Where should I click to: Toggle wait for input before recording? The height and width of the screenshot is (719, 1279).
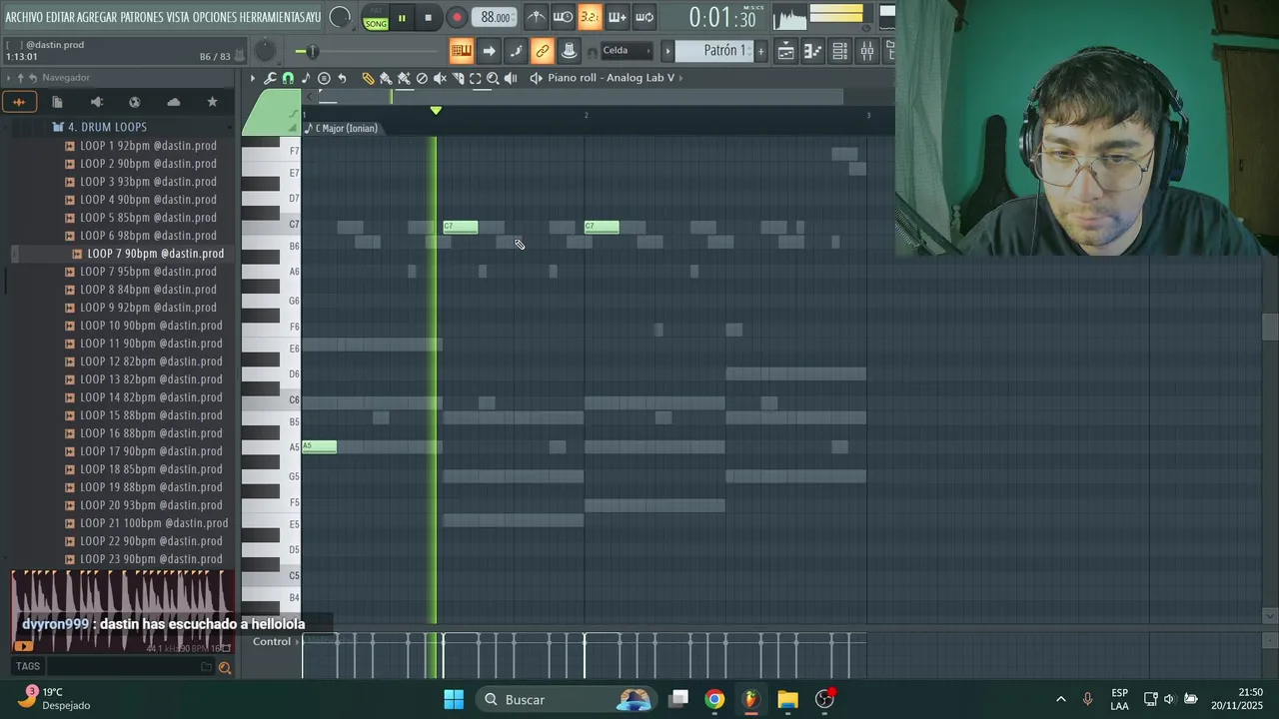tap(564, 17)
